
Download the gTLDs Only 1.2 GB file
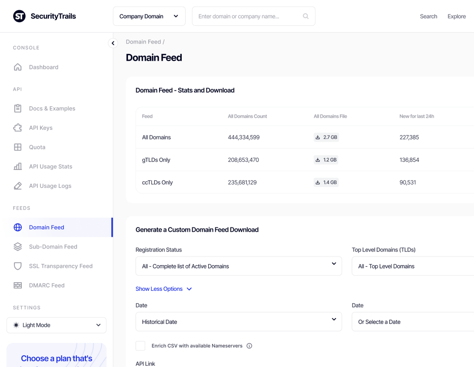click(326, 160)
